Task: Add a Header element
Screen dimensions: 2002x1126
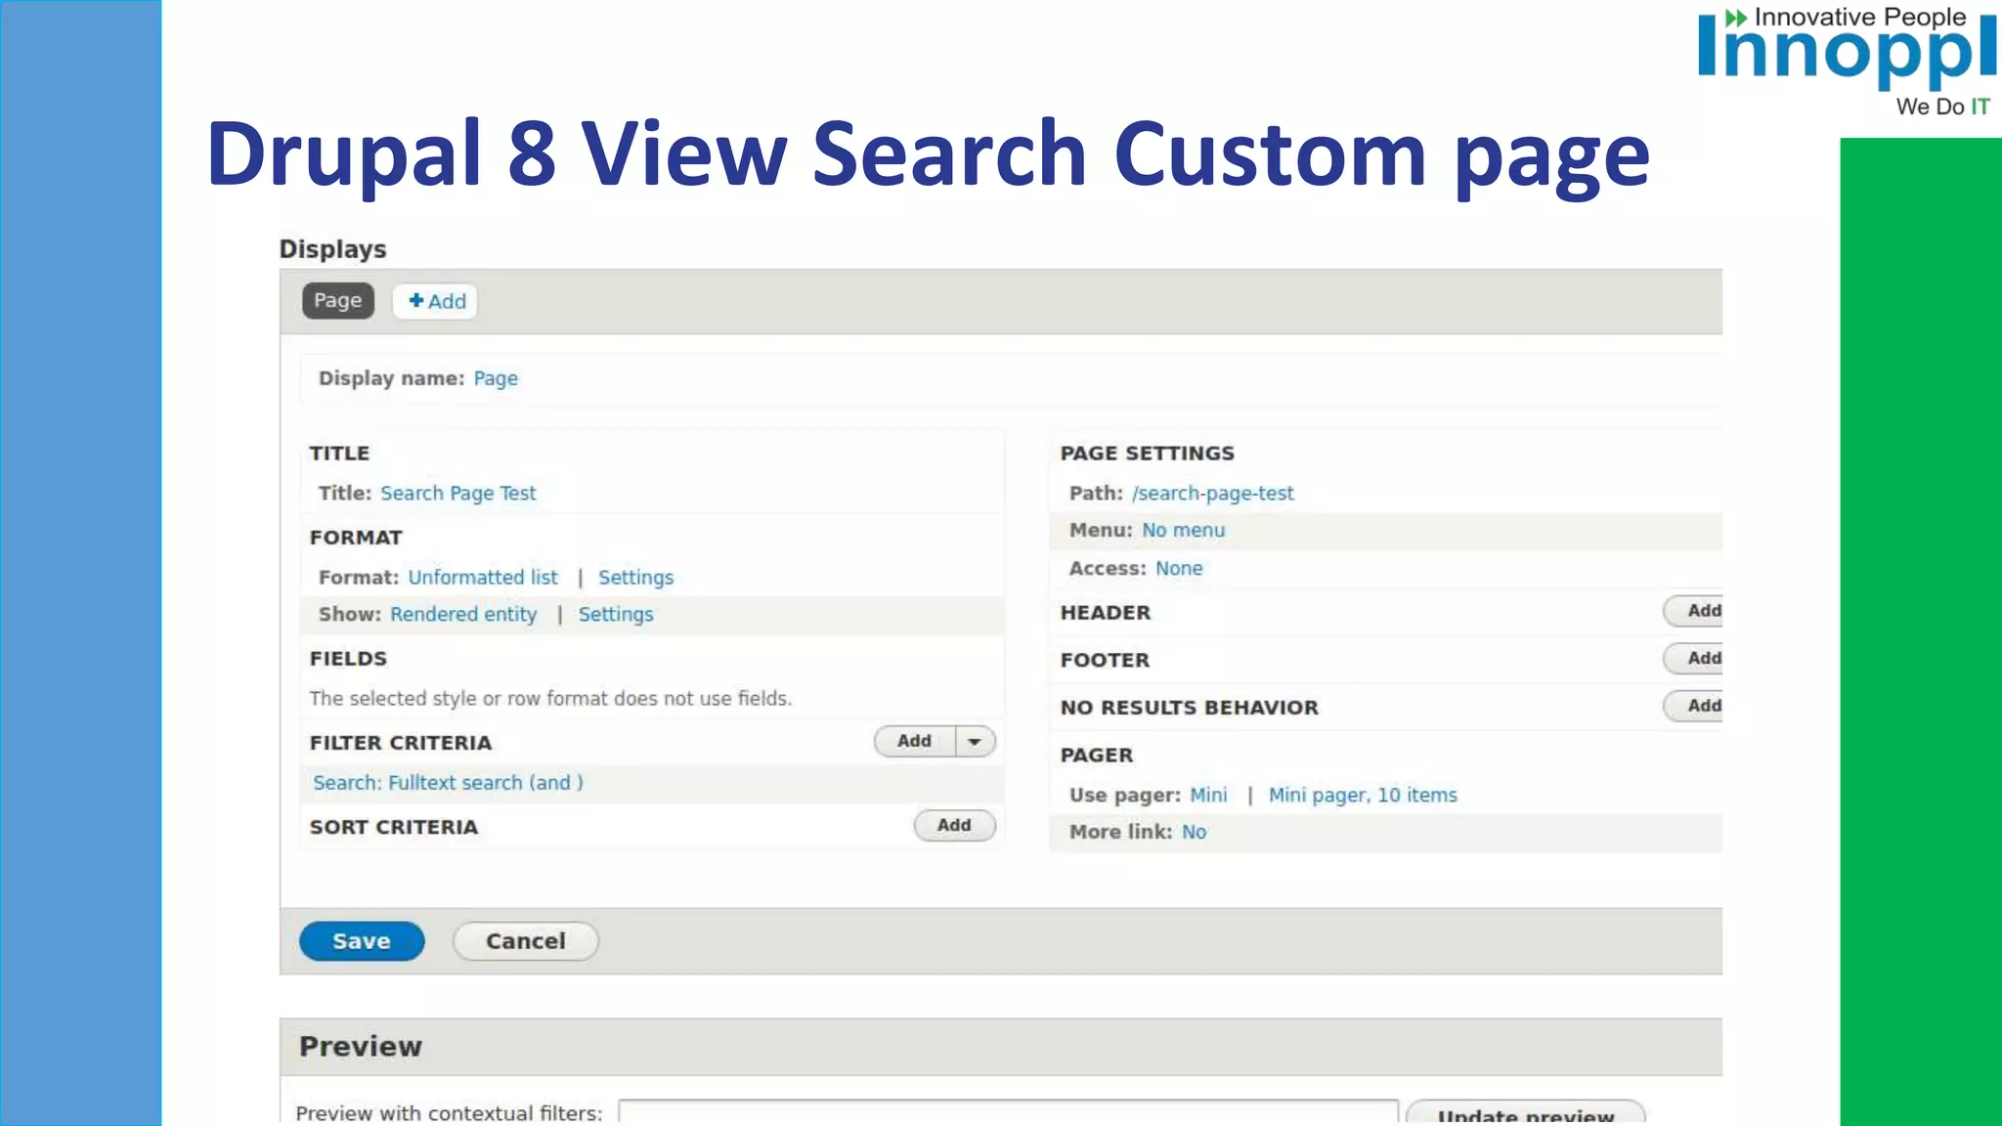Action: coord(1694,611)
